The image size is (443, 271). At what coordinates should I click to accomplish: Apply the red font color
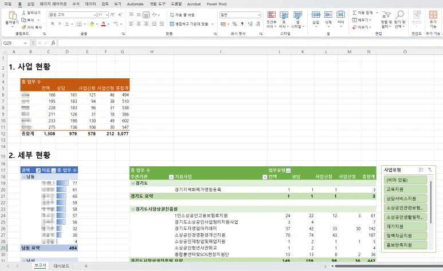(x=103, y=24)
